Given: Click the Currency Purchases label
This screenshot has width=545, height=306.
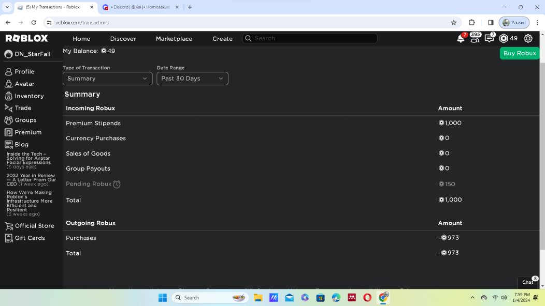Looking at the screenshot, I should pyautogui.click(x=96, y=139).
